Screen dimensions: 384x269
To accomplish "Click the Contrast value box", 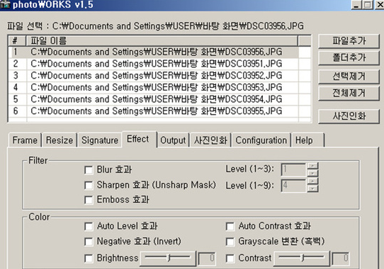I will (x=340, y=258).
